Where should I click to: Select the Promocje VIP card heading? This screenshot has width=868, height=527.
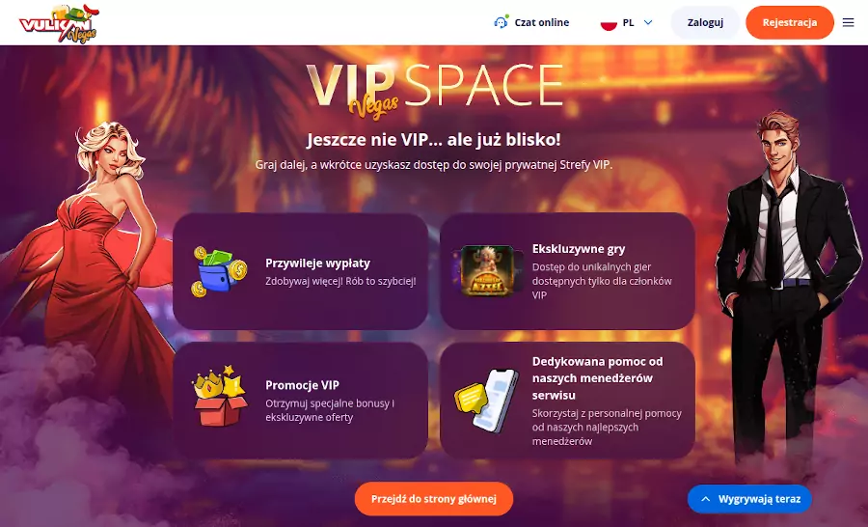coord(302,385)
